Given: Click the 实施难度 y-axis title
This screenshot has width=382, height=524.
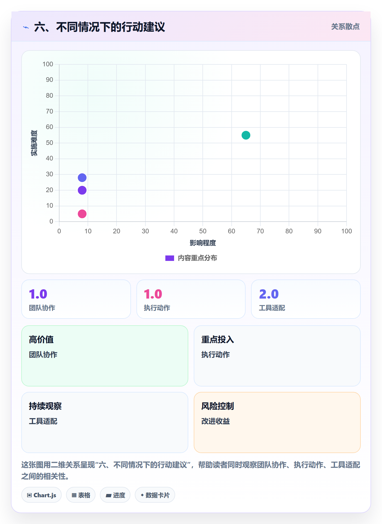Looking at the screenshot, I should point(34,143).
